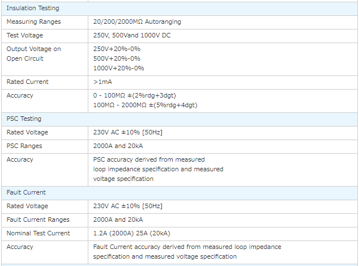
Task: Click the Test Voltage row label
Action: coord(25,35)
